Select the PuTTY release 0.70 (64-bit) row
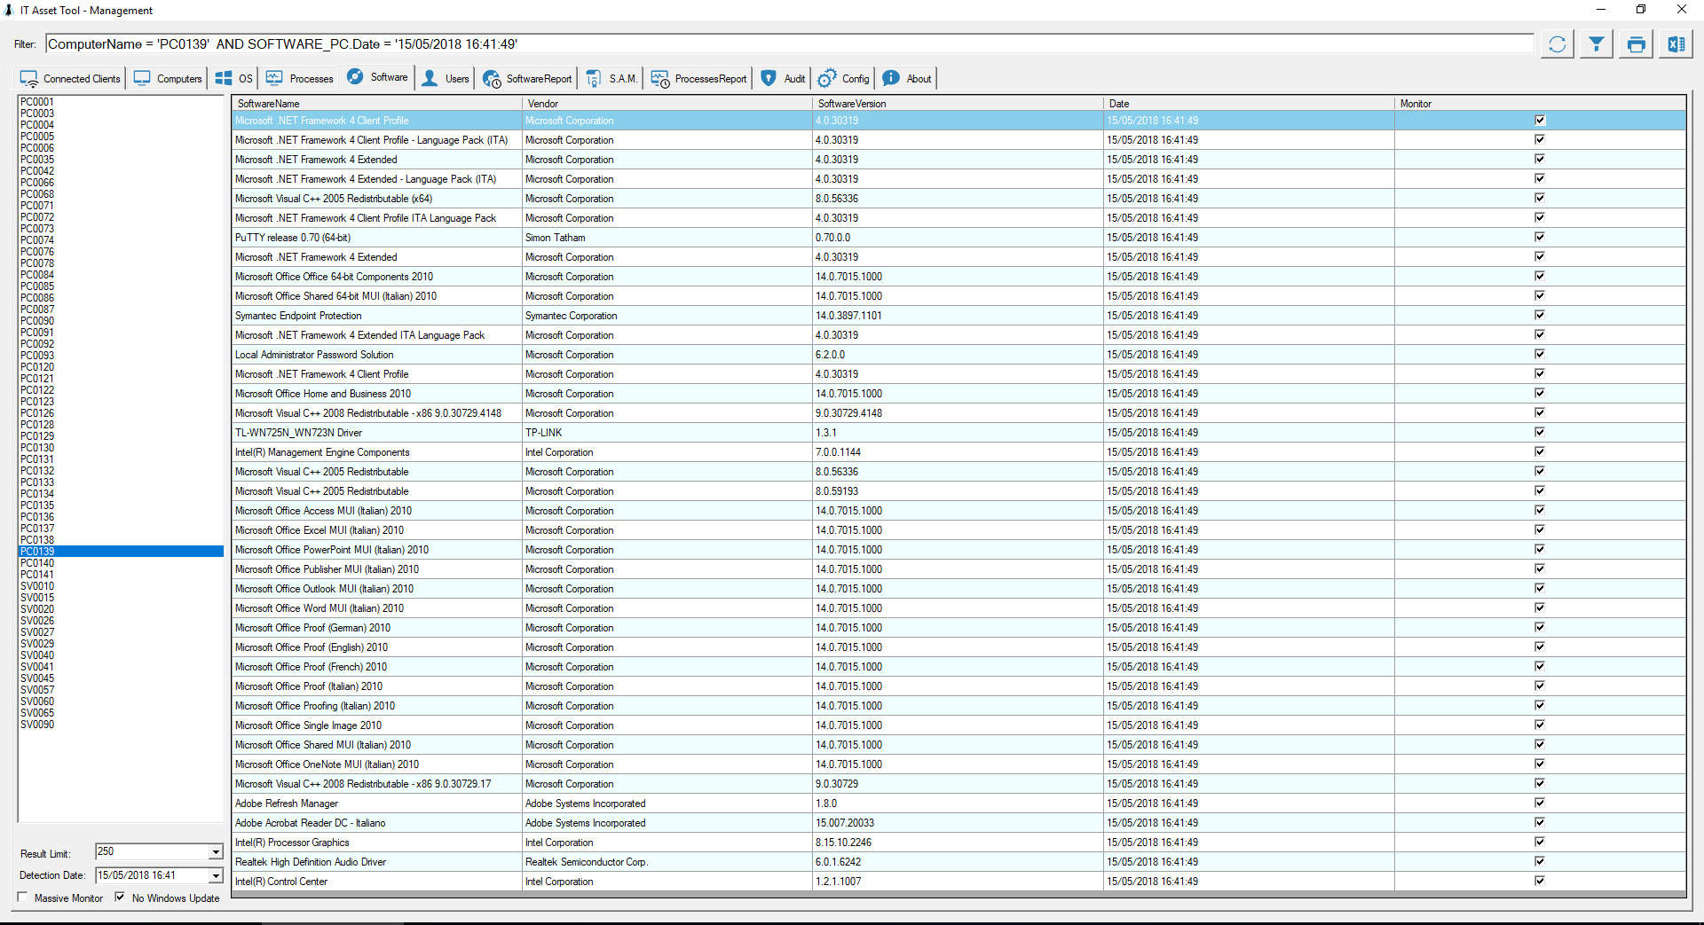1704x925 pixels. tap(958, 238)
